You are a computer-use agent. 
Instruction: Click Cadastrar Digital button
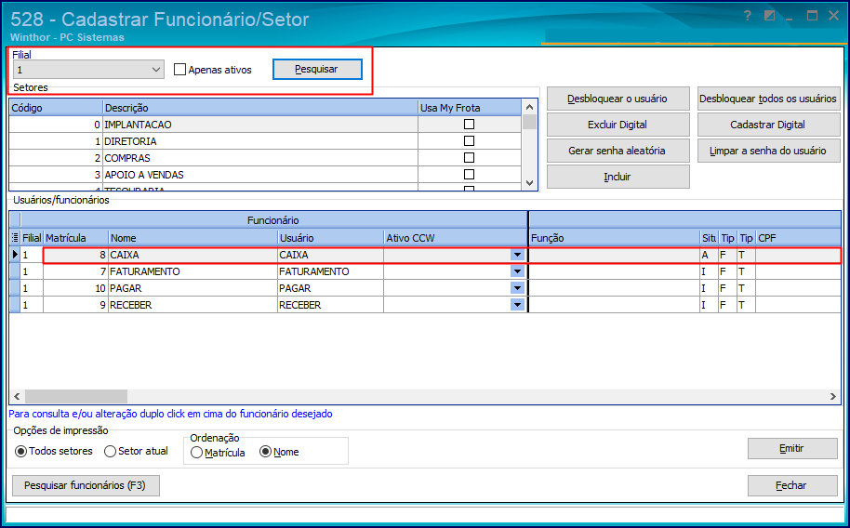tap(769, 125)
